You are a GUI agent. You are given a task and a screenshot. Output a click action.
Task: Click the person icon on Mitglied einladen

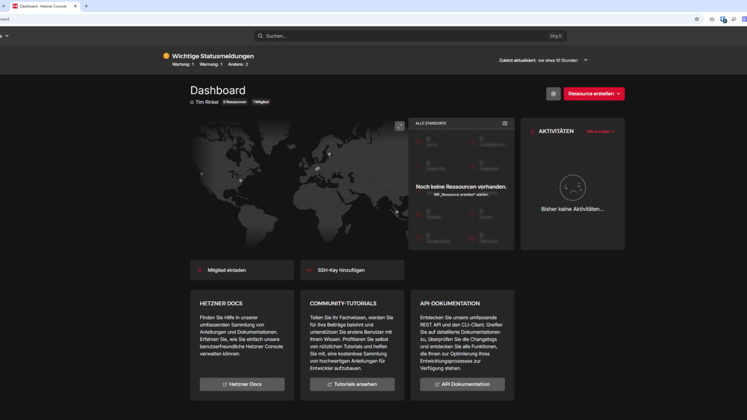200,270
